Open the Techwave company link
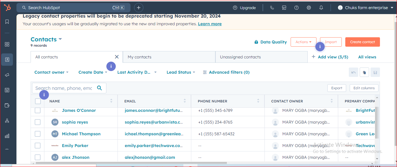Viewport: 397px width, 167px height. 365,146
